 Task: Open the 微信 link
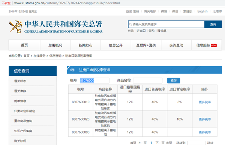175,12
